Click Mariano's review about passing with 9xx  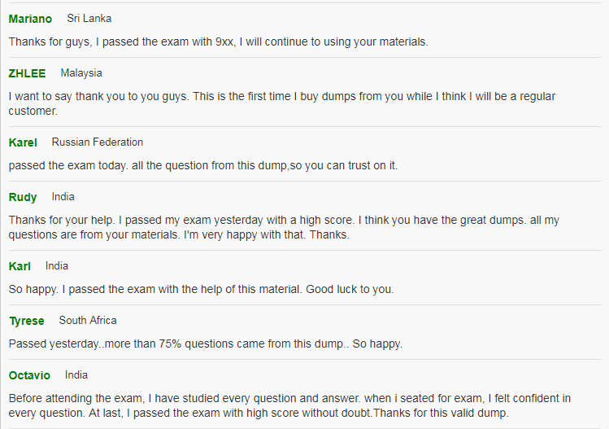pyautogui.click(x=218, y=42)
